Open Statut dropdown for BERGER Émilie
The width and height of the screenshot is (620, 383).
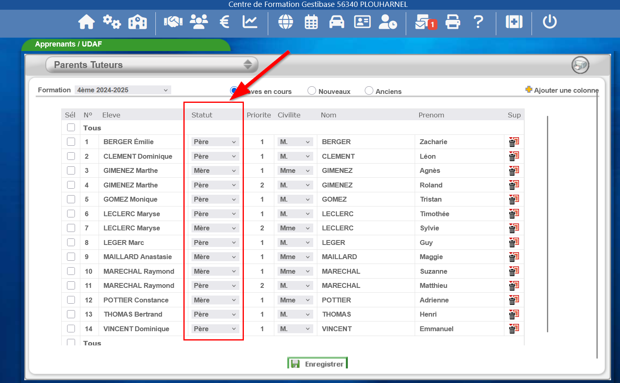215,142
